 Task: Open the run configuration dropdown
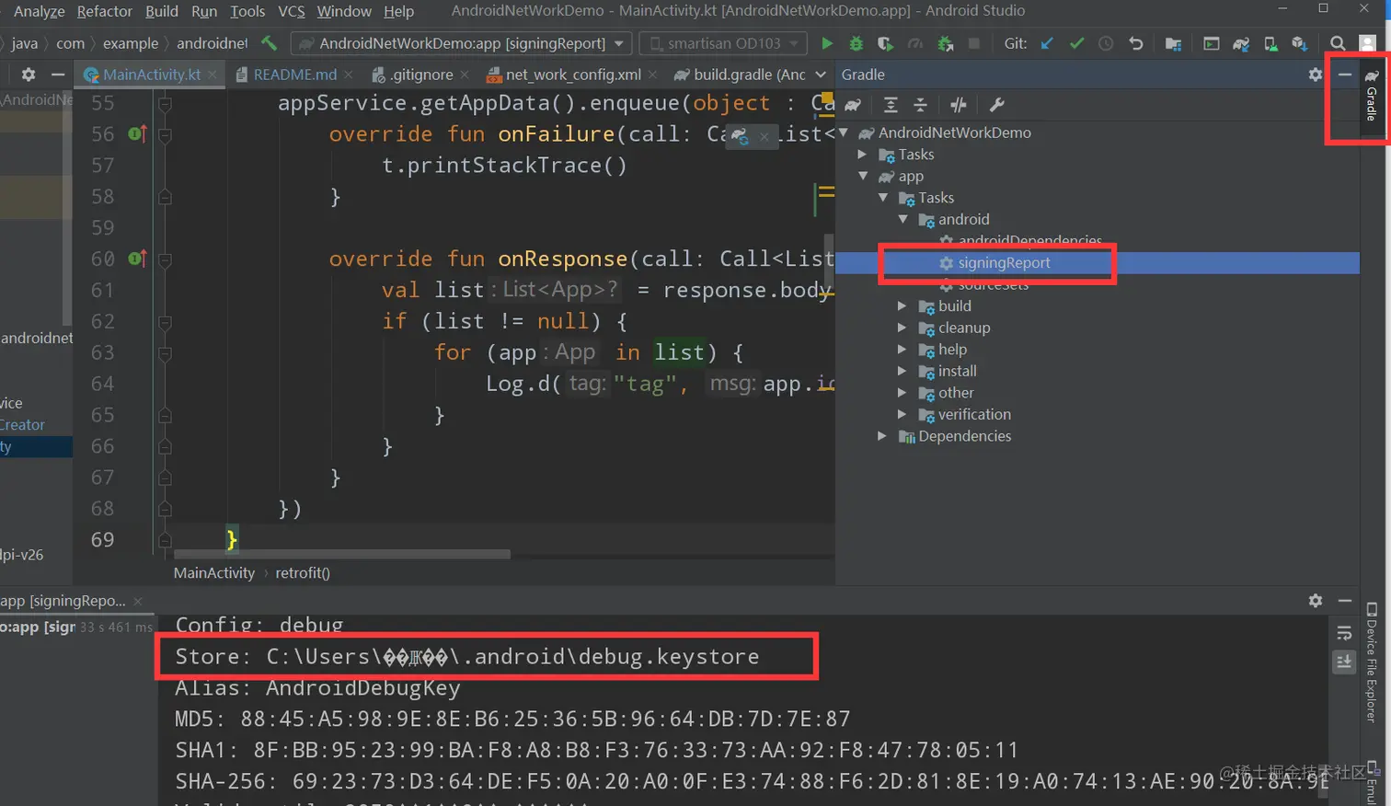point(462,43)
